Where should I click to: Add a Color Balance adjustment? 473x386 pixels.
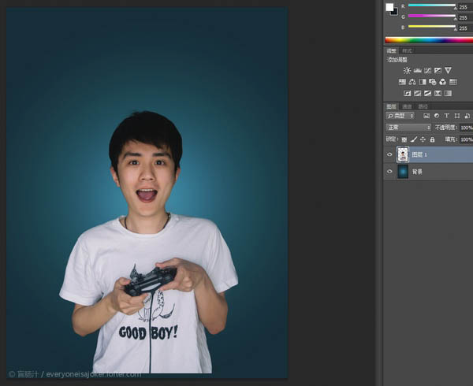click(x=412, y=82)
